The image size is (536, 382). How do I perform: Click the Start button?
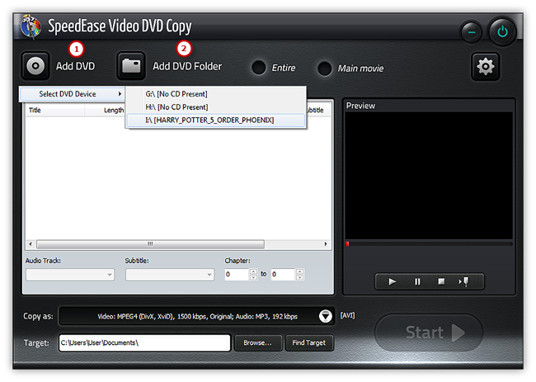pos(429,332)
